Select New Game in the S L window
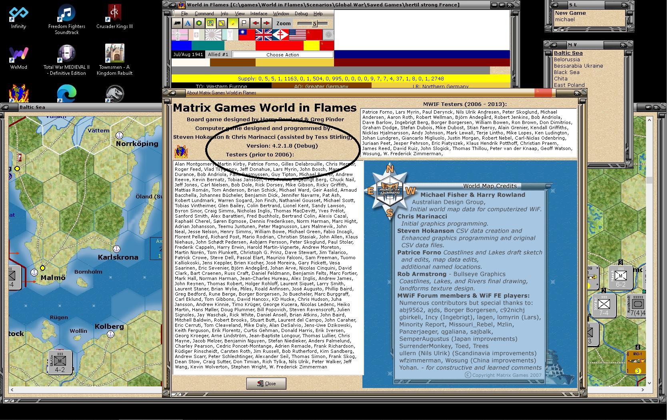The height and width of the screenshot is (420, 672). tap(570, 13)
